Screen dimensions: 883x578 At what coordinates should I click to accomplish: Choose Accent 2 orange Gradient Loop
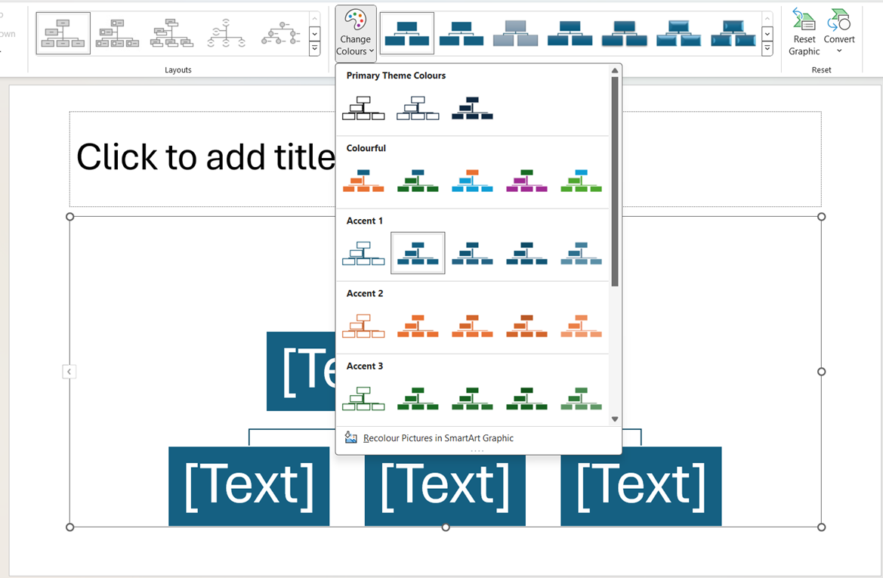click(526, 326)
